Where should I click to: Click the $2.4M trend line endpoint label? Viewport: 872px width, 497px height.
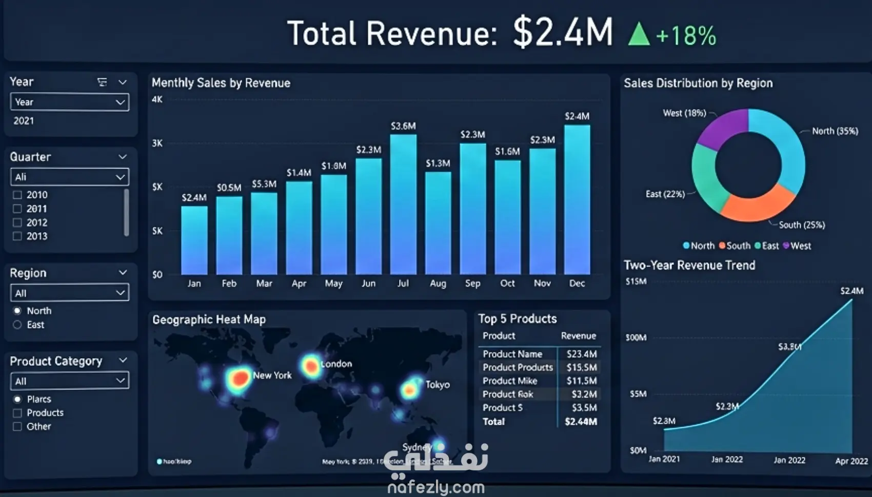coord(851,291)
